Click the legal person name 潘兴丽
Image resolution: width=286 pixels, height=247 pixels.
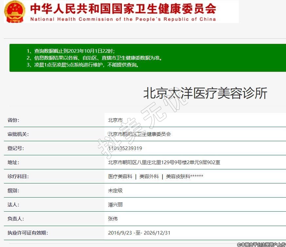pos(115,205)
